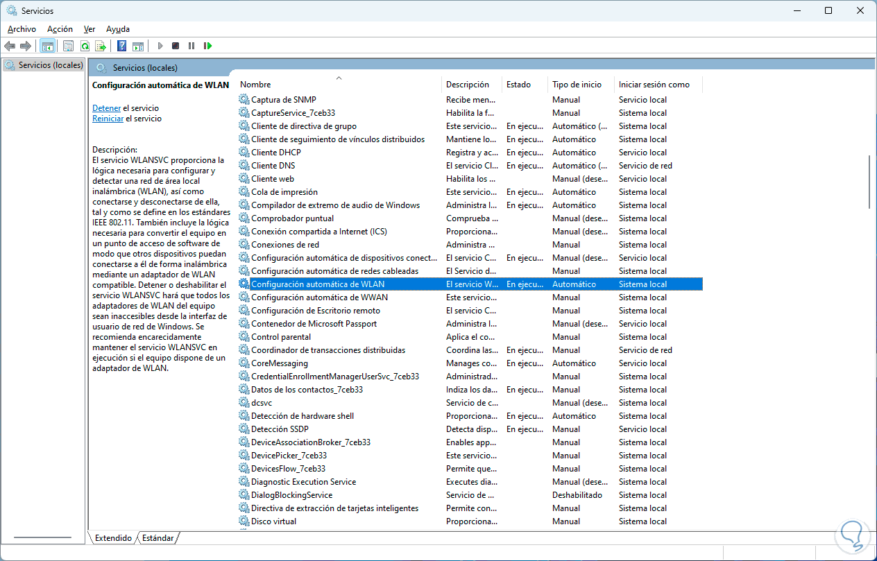The width and height of the screenshot is (877, 561).
Task: Click the Reiniciar el servicio link
Action: [108, 118]
